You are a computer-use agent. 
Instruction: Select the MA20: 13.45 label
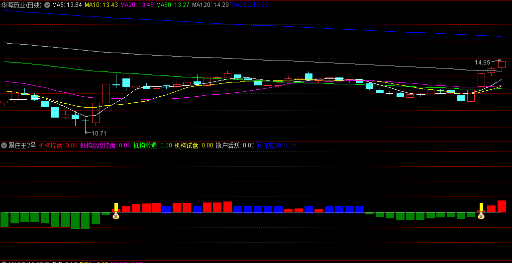(x=137, y=5)
